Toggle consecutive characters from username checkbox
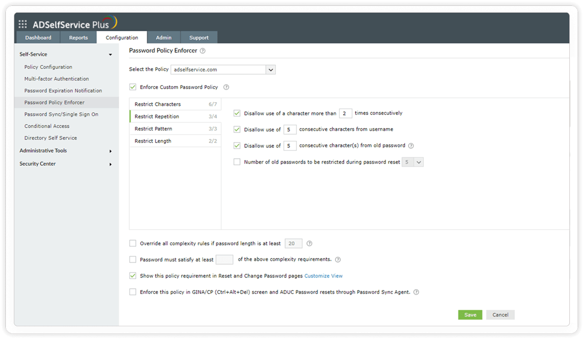 (x=237, y=129)
